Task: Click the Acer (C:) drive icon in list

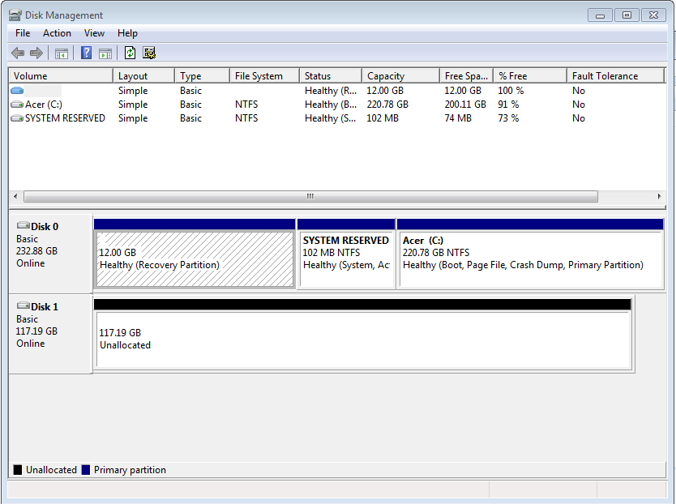Action: (x=17, y=105)
